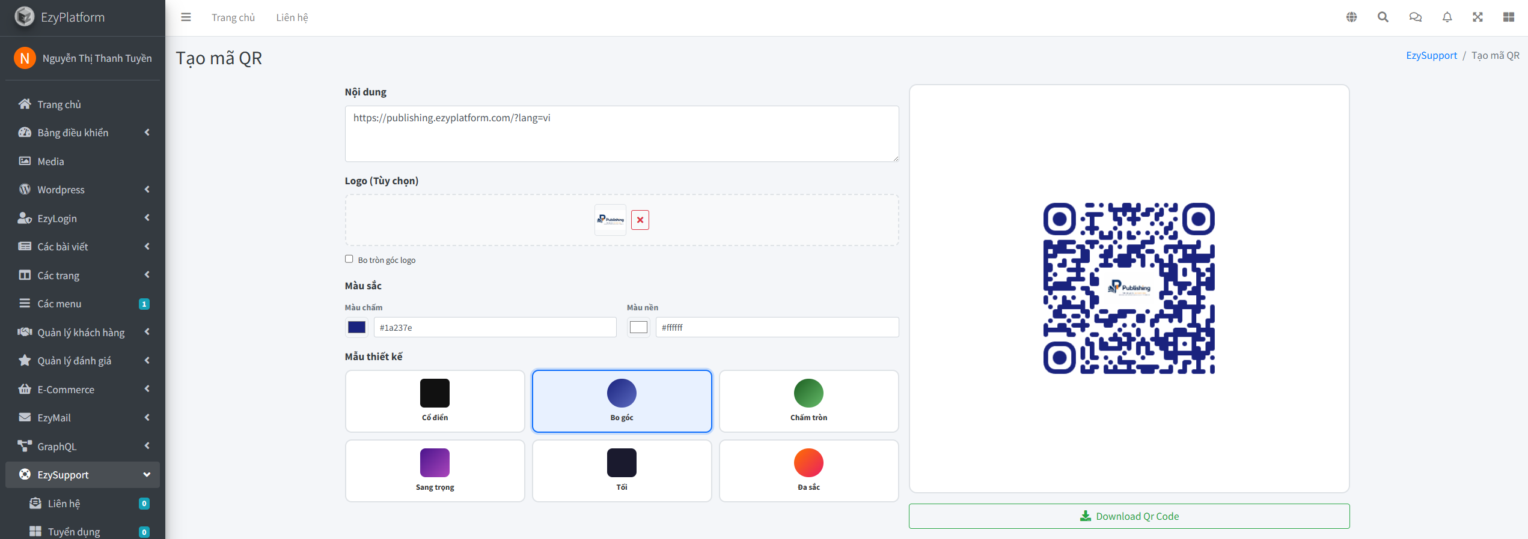Select the 'Cổ điển' design template

[435, 401]
